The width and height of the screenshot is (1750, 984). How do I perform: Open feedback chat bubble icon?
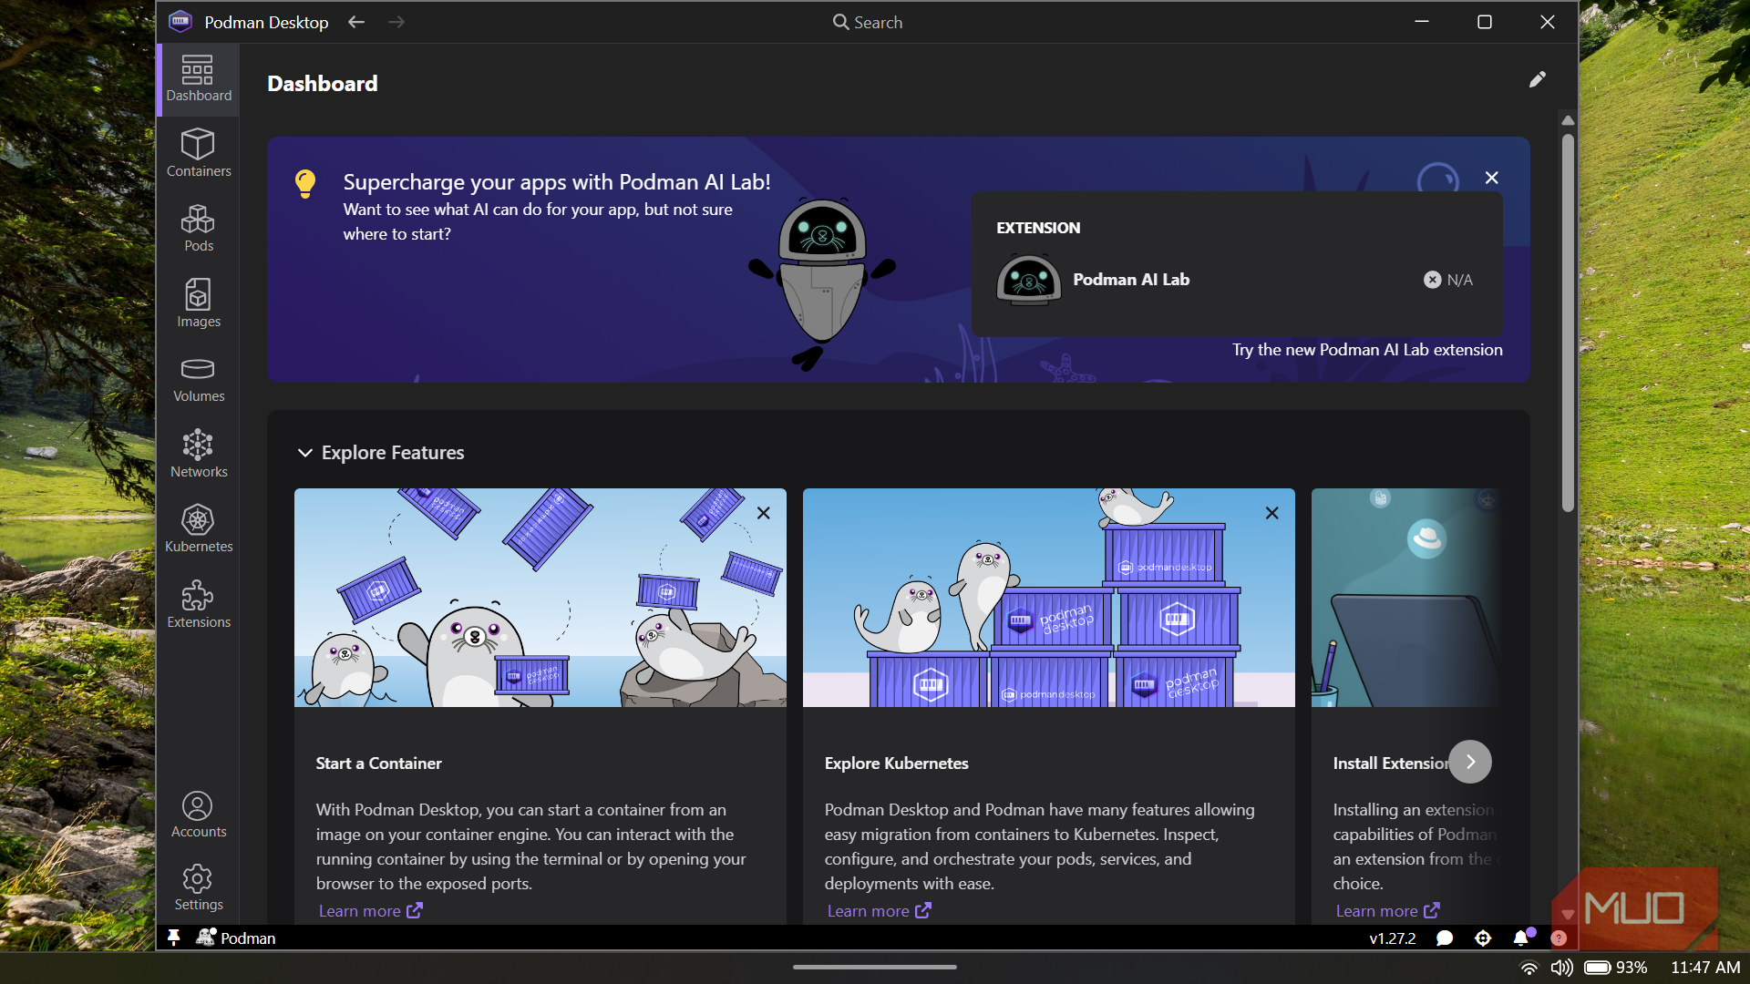(x=1445, y=938)
